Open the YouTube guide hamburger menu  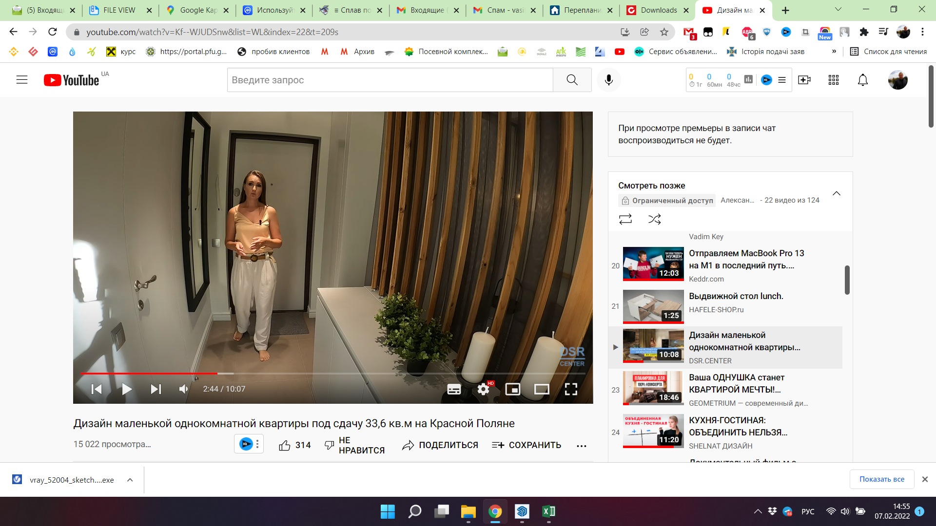click(x=22, y=80)
